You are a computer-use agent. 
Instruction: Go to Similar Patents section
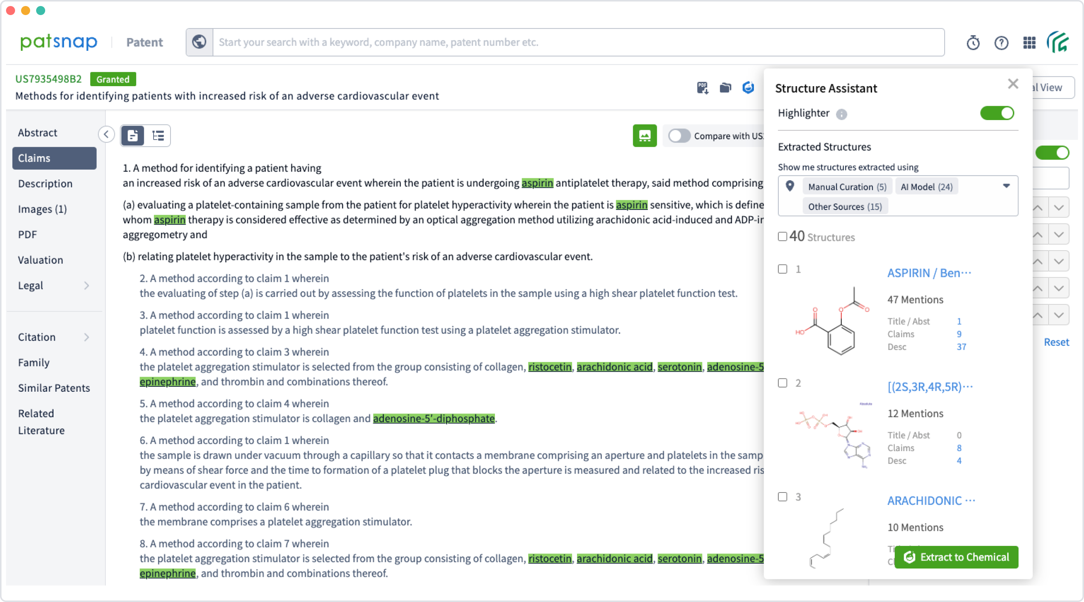click(54, 388)
